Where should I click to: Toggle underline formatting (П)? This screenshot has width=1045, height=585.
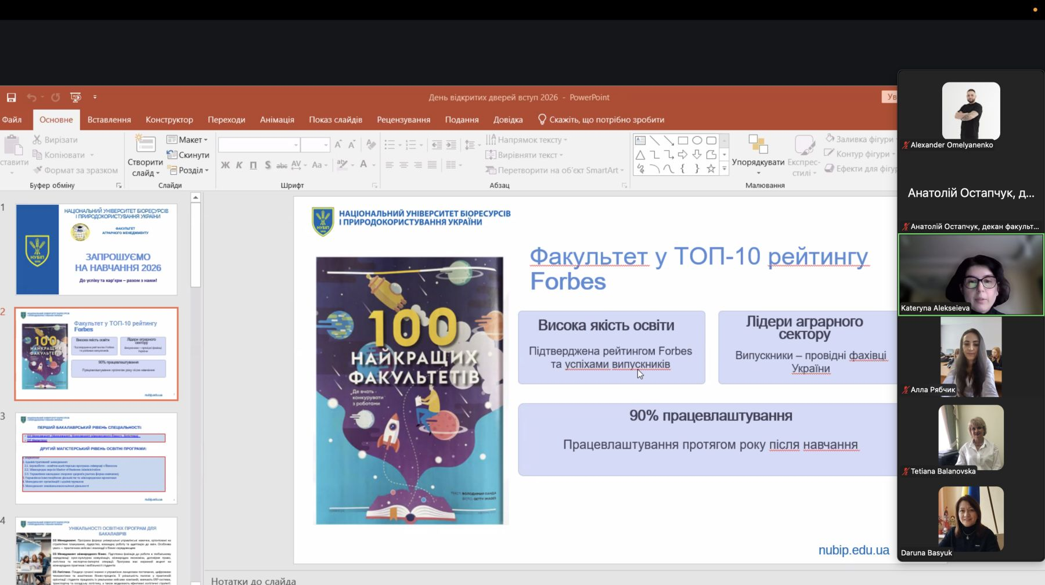(253, 165)
